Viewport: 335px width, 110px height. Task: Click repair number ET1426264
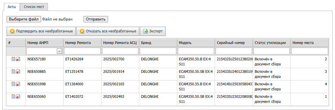pos(74,59)
